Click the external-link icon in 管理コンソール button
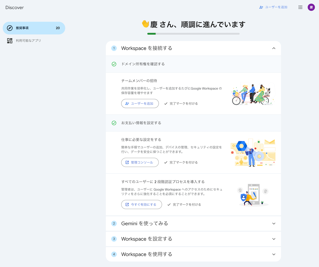 [127, 162]
